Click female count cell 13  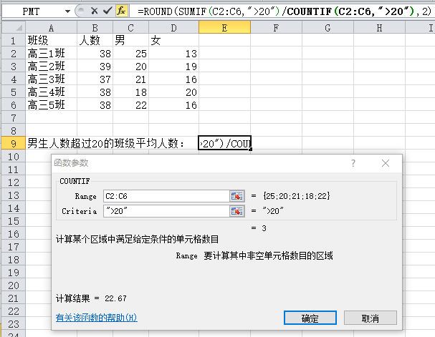point(173,53)
